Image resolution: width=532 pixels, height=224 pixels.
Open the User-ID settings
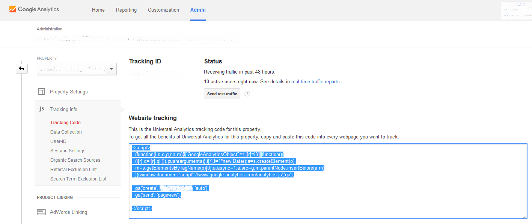tap(58, 141)
